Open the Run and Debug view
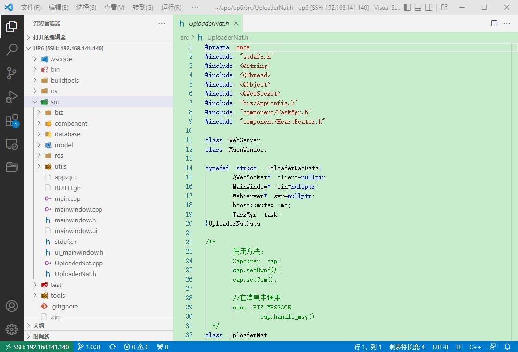The width and height of the screenshot is (518, 352). (12, 97)
